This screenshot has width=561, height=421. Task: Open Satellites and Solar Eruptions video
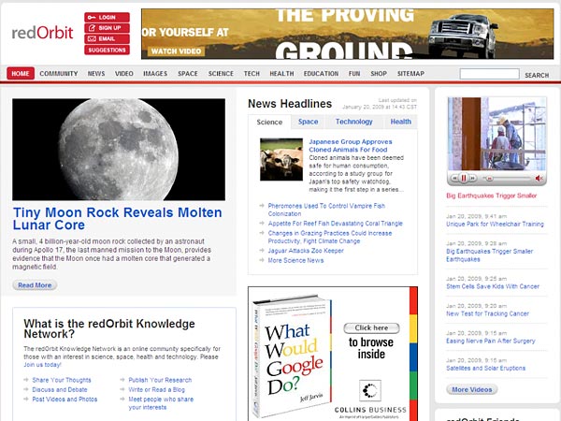[x=486, y=368]
